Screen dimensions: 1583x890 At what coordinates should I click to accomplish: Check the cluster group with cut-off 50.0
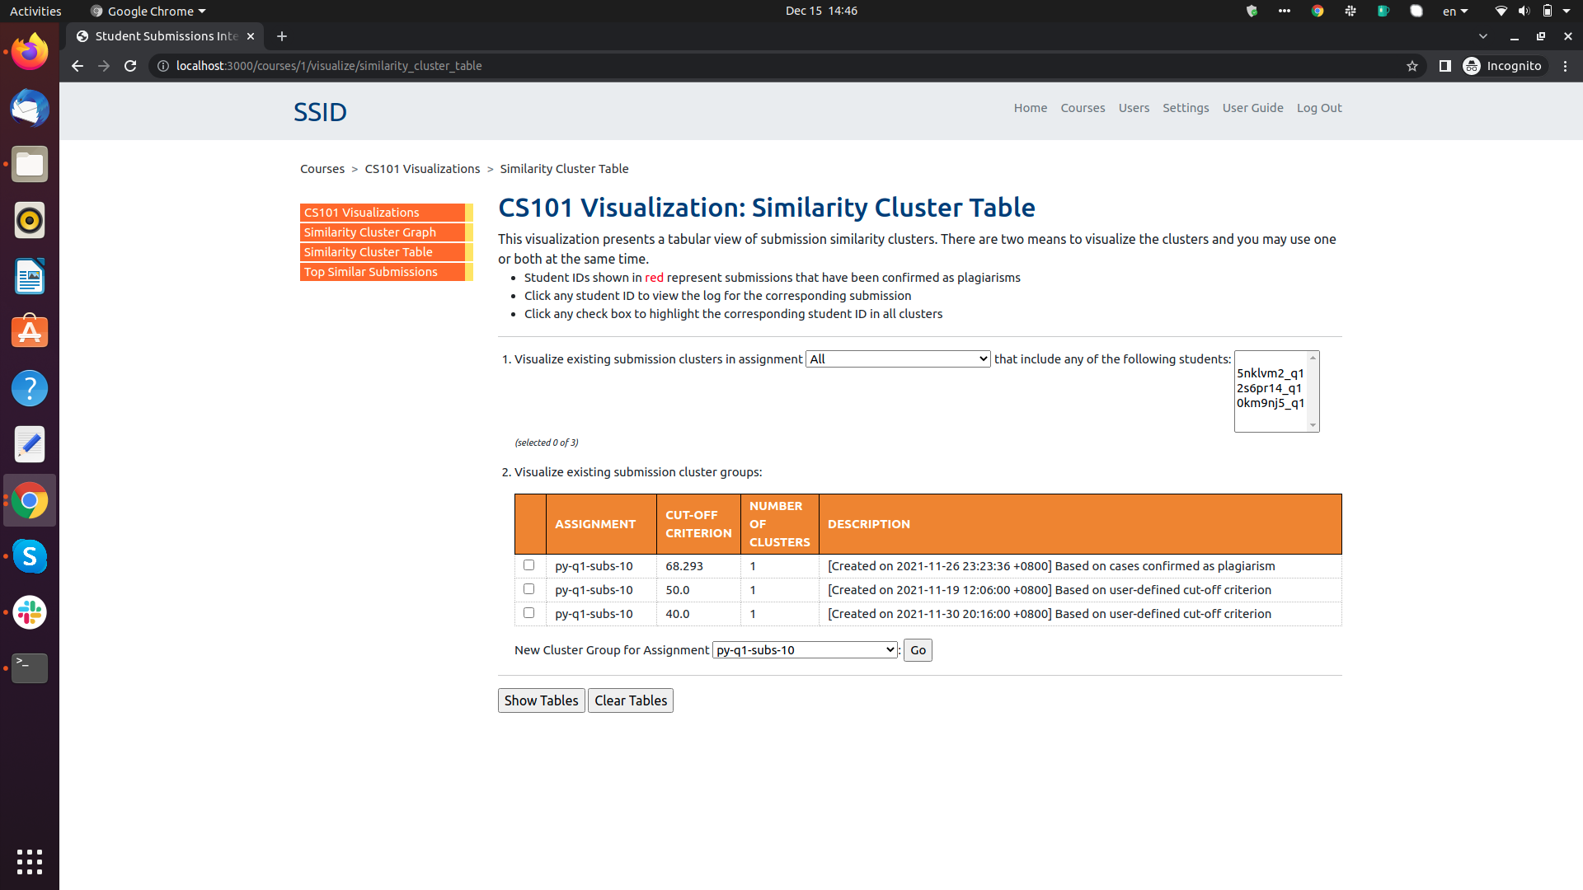(529, 589)
